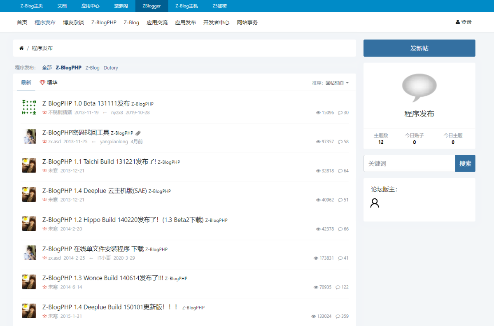
Task: Click the views eye icon showing 15096
Action: pos(318,112)
